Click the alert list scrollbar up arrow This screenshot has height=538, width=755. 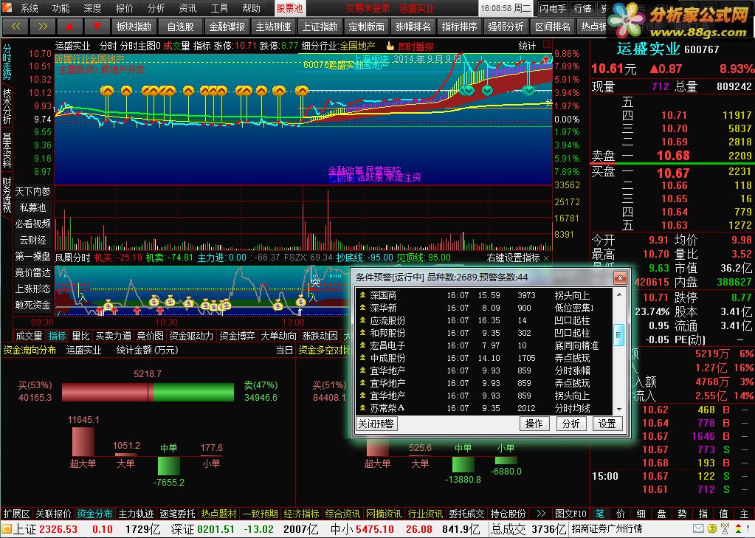pos(619,294)
